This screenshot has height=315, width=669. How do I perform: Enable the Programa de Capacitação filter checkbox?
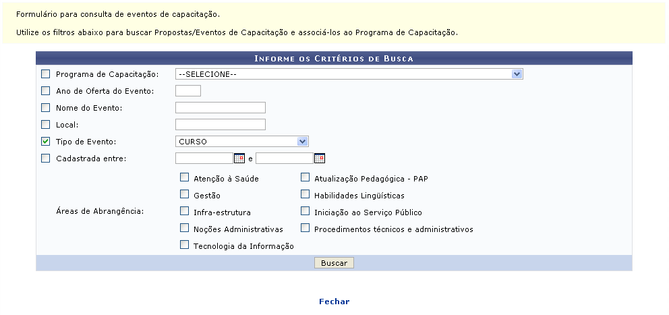(46, 74)
